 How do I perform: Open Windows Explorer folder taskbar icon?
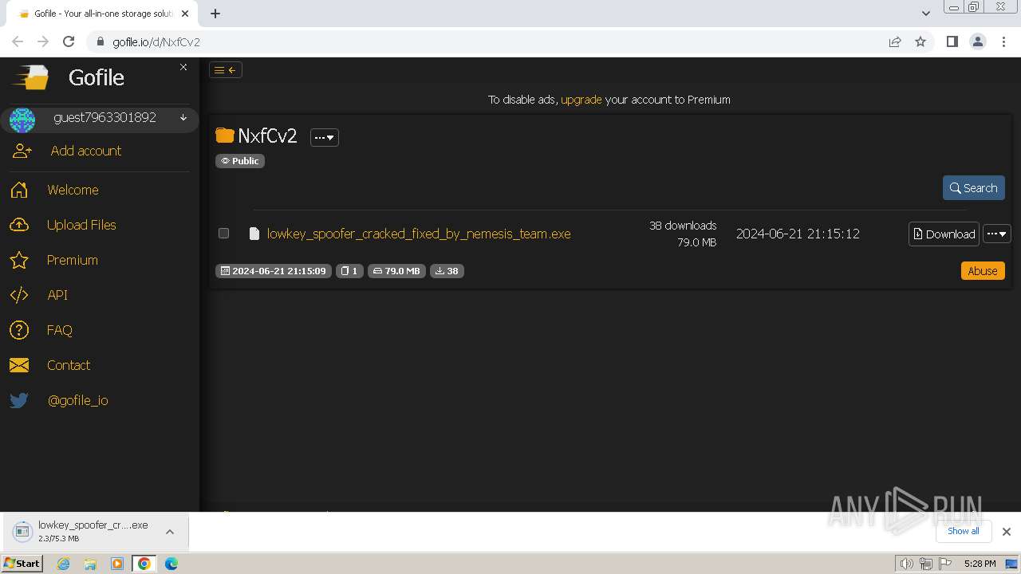90,564
